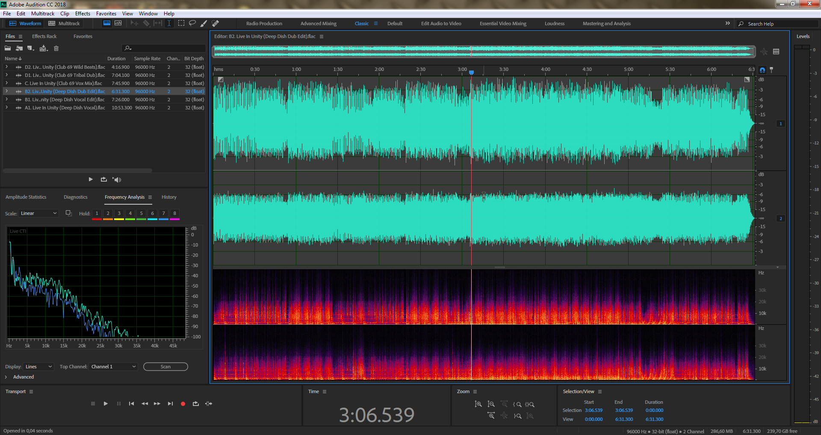Toggle the time-ruler headphone snapping button
The height and width of the screenshot is (435, 821).
coord(762,70)
